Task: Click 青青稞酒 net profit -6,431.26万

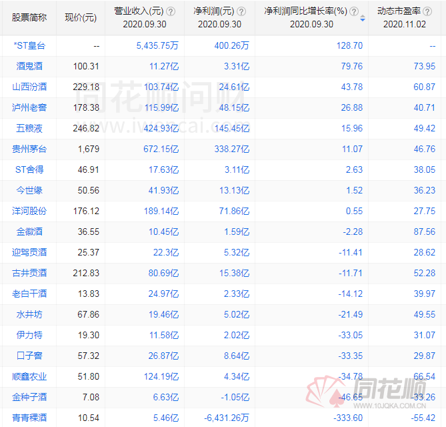Action: click(227, 418)
